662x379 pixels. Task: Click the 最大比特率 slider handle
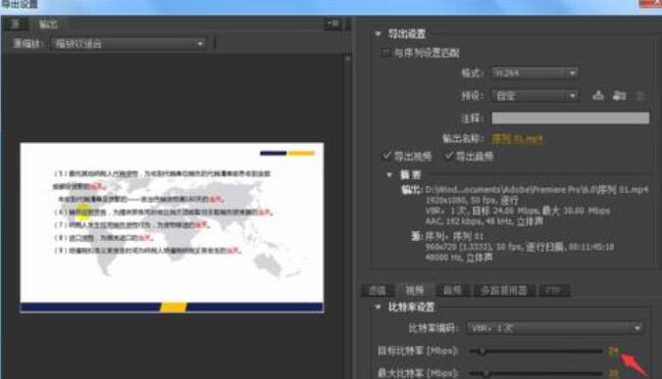tap(485, 373)
